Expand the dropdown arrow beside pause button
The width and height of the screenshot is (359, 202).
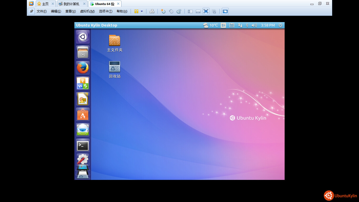(x=142, y=11)
